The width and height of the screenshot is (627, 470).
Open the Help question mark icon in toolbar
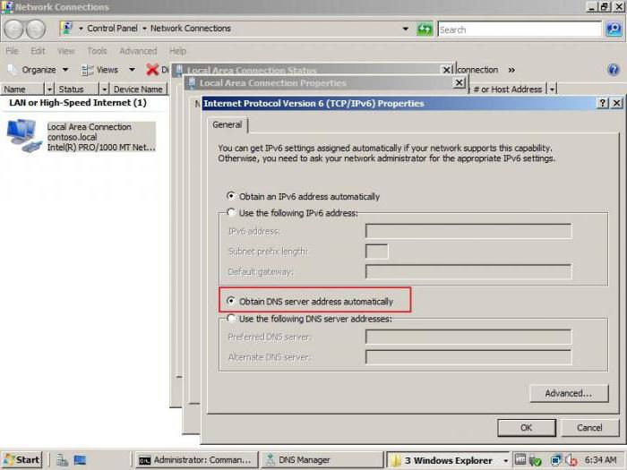point(614,69)
